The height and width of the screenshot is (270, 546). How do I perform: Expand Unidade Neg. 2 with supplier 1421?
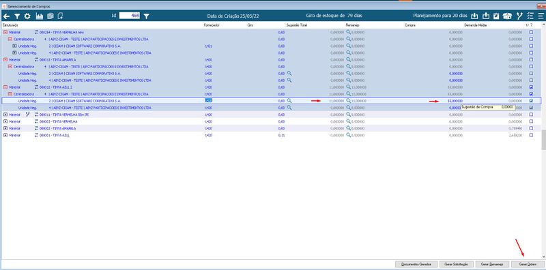[x=14, y=46]
